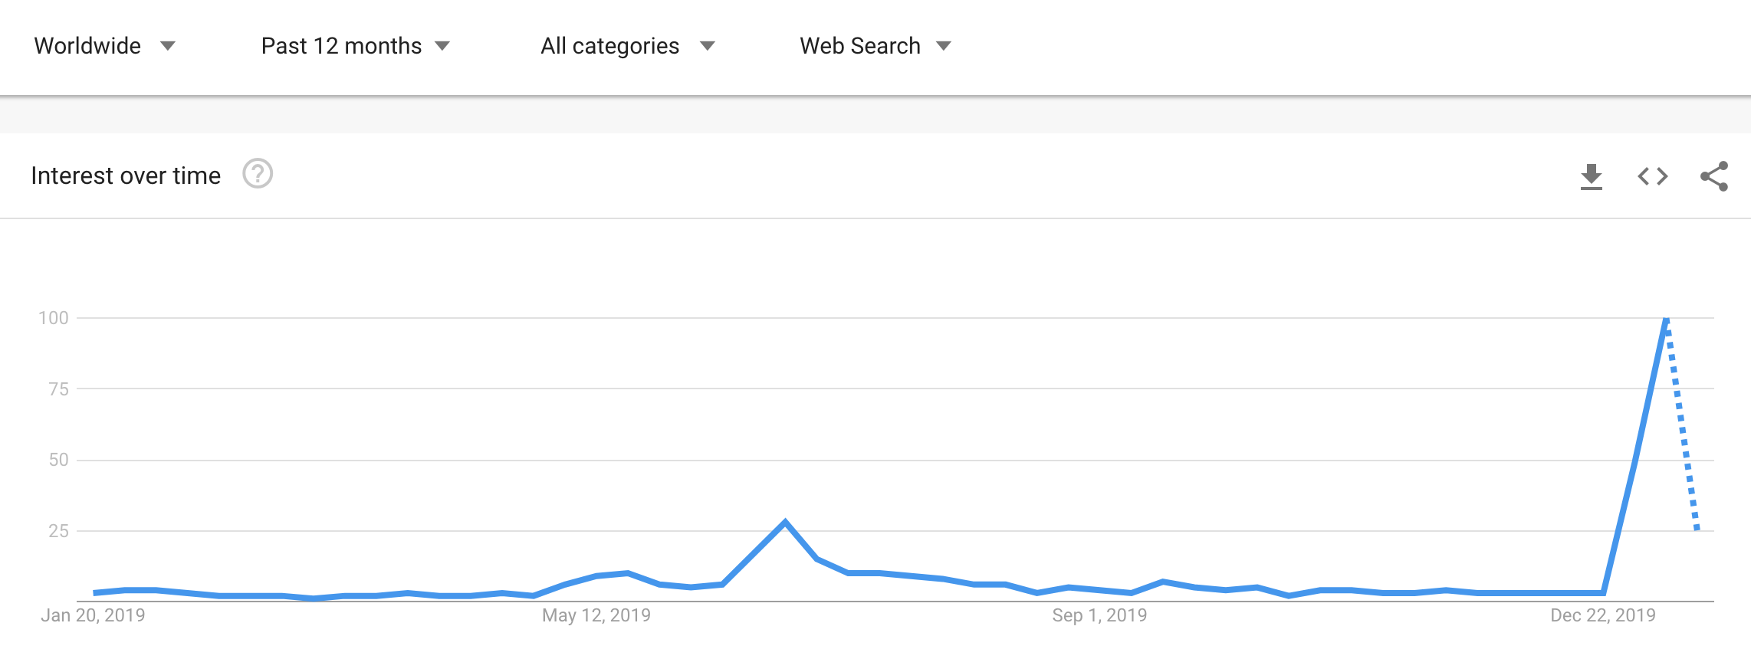Viewport: 1751px width, 659px height.
Task: Click the All categories label
Action: [x=609, y=45]
